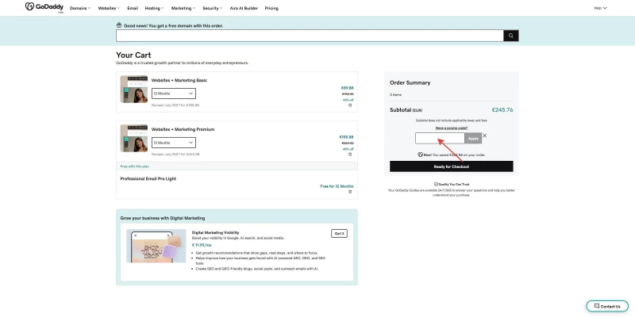Click the domain search input field
This screenshot has width=635, height=317.
pyautogui.click(x=310, y=36)
